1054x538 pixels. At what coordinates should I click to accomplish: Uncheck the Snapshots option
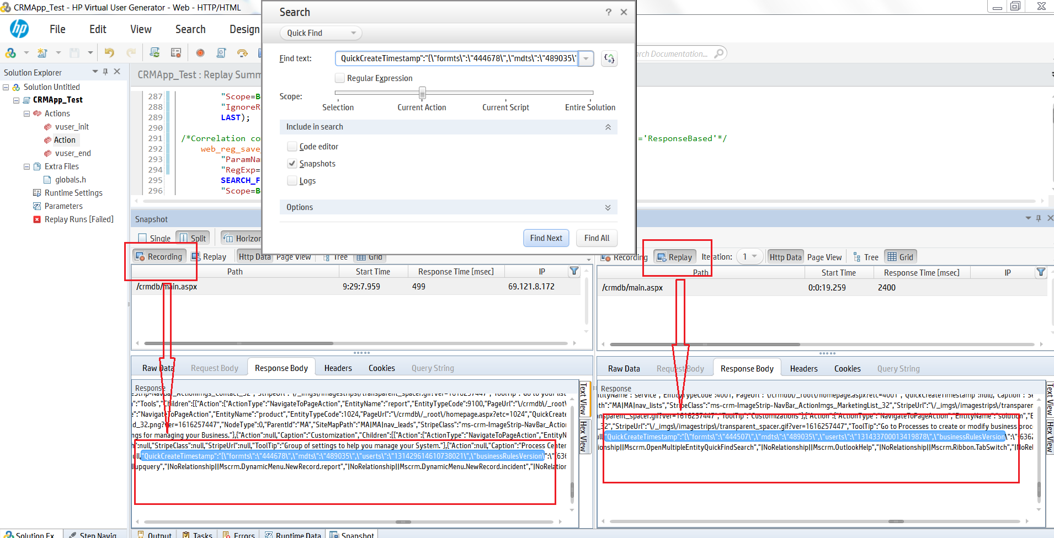[x=292, y=164]
